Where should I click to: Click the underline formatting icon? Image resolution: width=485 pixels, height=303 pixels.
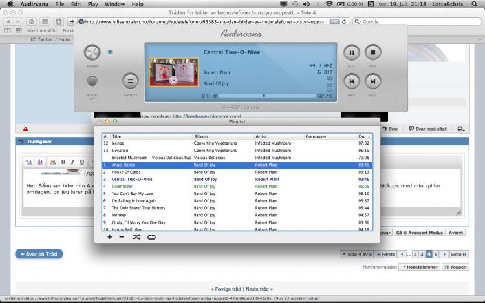coord(81,162)
